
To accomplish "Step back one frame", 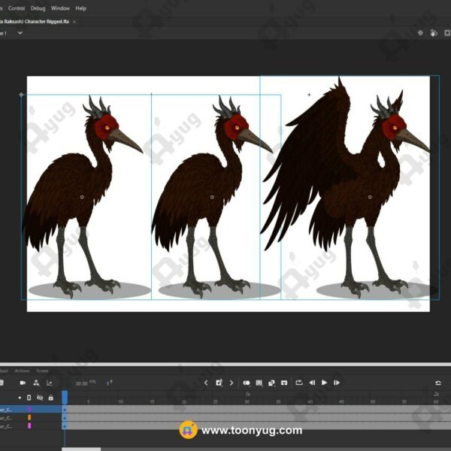I will [x=312, y=383].
